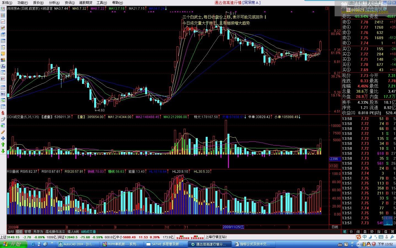Open the 报价(B) menu
The height and width of the screenshot is (248, 396).
38,2
